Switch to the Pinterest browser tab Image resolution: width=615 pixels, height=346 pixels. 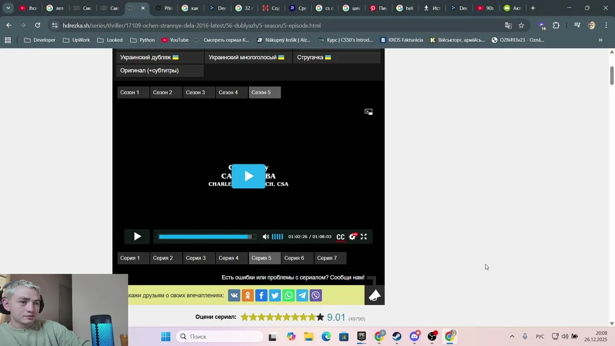[x=378, y=8]
